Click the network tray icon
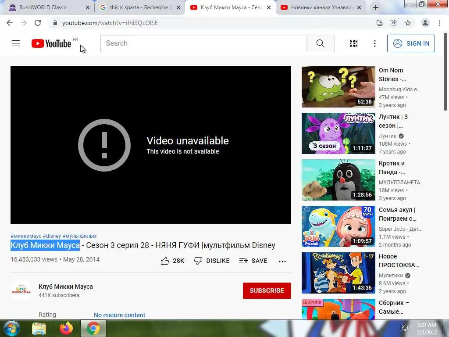This screenshot has width=449, height=337. coord(405,328)
